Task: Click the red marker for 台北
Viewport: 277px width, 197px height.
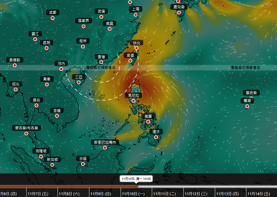Action: (x=137, y=48)
